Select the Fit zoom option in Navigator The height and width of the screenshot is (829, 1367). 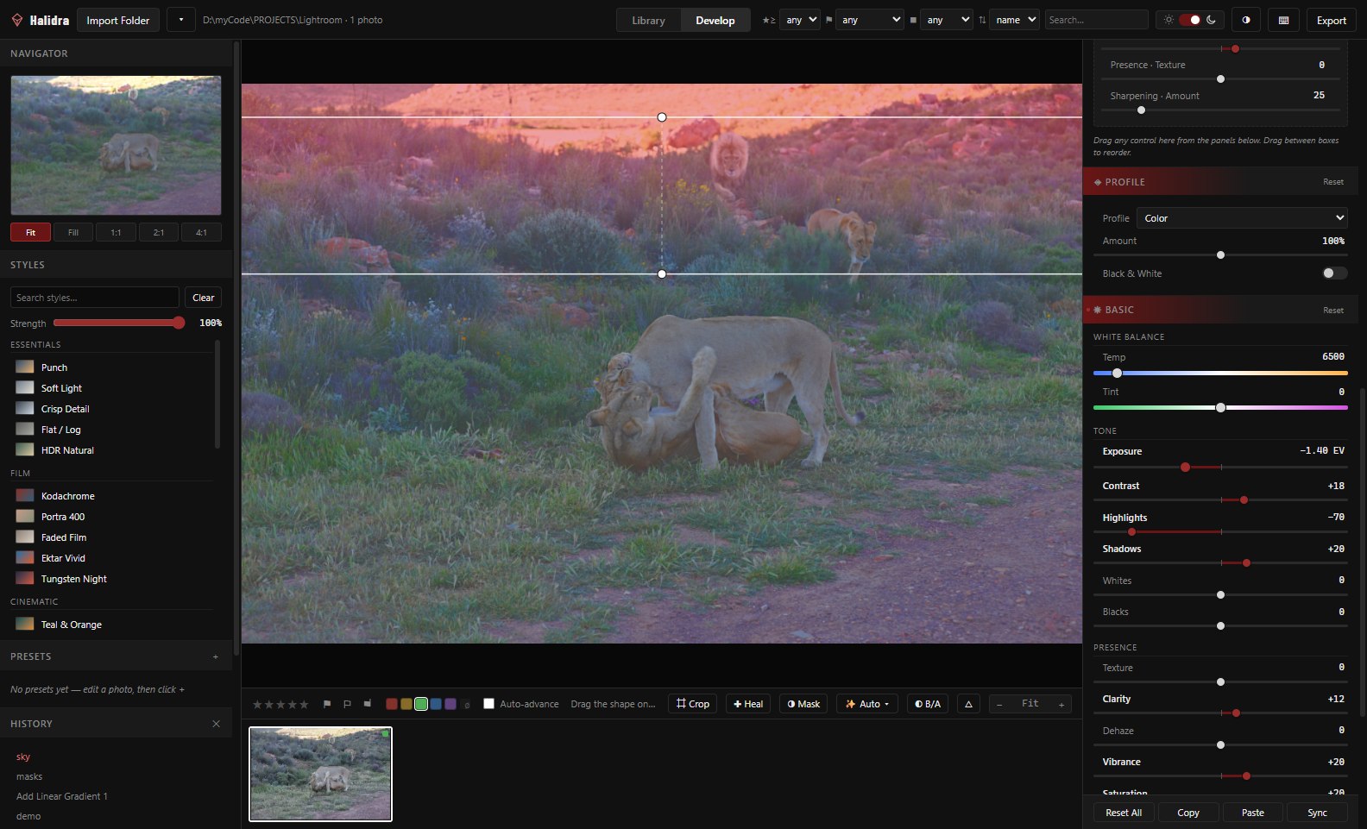pyautogui.click(x=30, y=232)
